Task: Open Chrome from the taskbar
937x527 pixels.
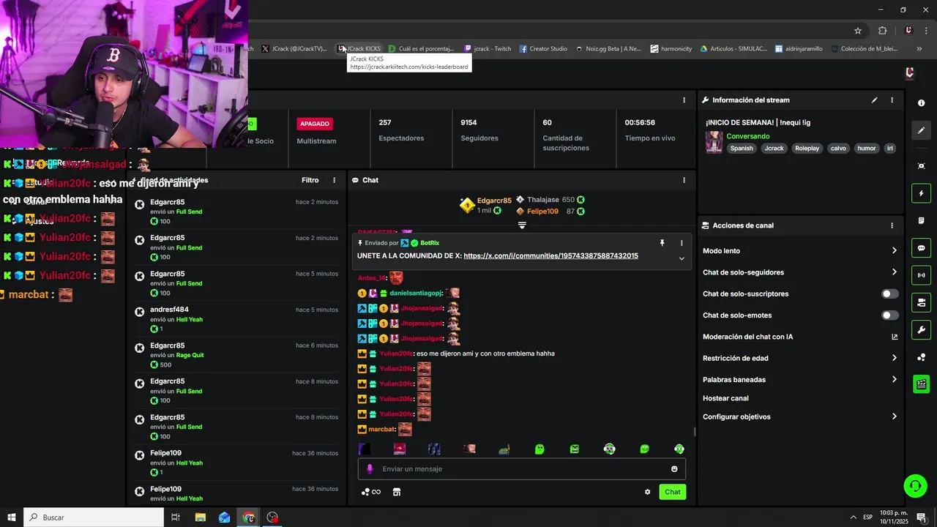Action: pos(249,517)
